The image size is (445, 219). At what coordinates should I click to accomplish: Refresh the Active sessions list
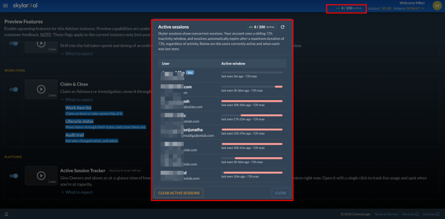click(x=283, y=27)
